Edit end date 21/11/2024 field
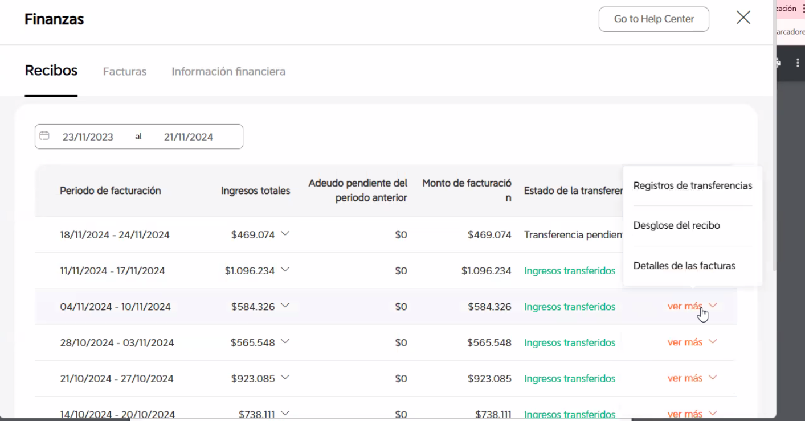 click(189, 137)
